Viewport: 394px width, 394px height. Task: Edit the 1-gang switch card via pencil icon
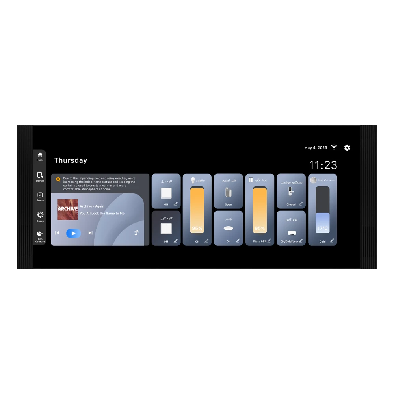pyautogui.click(x=175, y=204)
